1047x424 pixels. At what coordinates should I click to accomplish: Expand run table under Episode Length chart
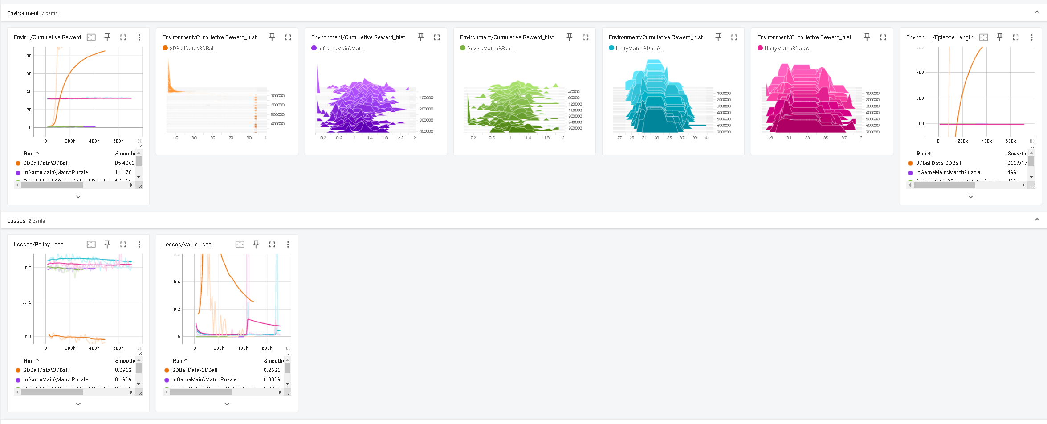point(971,197)
